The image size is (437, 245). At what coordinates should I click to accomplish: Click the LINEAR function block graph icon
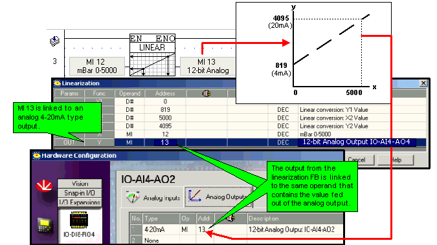tap(152, 64)
